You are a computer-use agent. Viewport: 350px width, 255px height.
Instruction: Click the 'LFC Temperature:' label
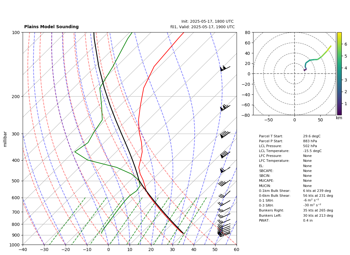coord(274,161)
